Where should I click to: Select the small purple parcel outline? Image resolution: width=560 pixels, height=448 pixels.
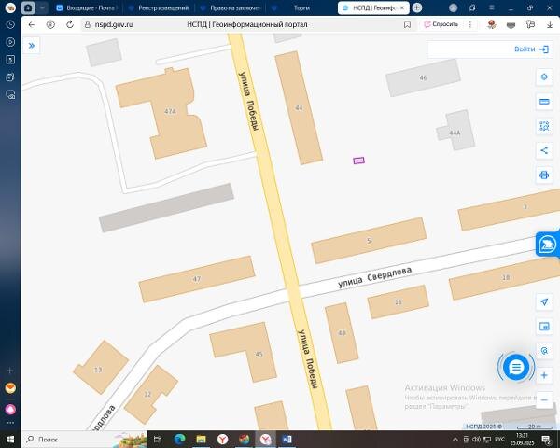click(x=359, y=161)
